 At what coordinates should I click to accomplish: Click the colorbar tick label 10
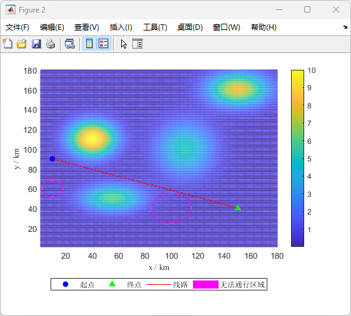(312, 70)
